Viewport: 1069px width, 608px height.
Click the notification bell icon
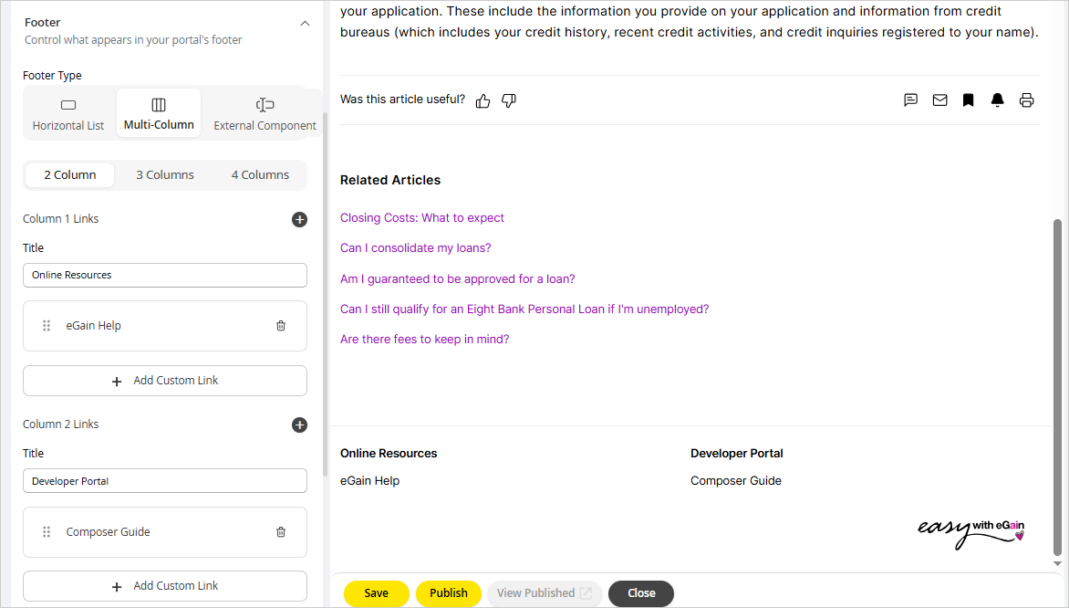998,100
